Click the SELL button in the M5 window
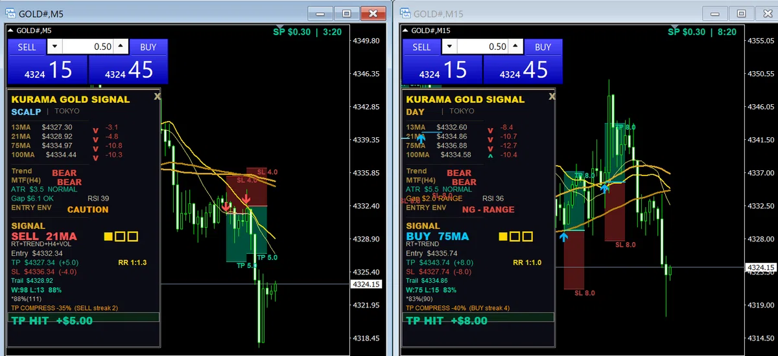This screenshot has height=356, width=778. 27,47
